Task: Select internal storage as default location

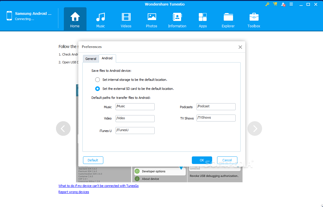Action: tap(98, 80)
